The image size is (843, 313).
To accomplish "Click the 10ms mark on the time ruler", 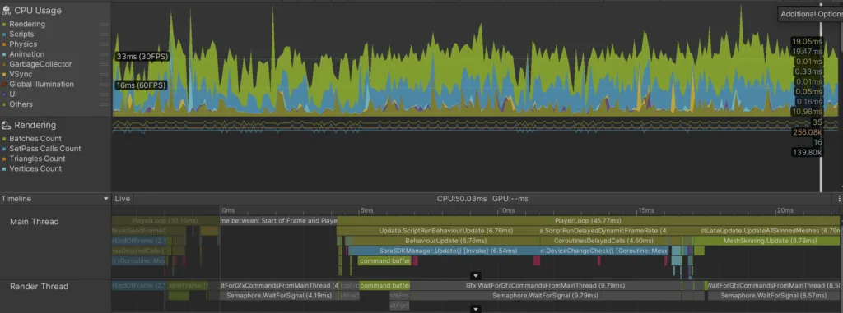I will coord(506,210).
